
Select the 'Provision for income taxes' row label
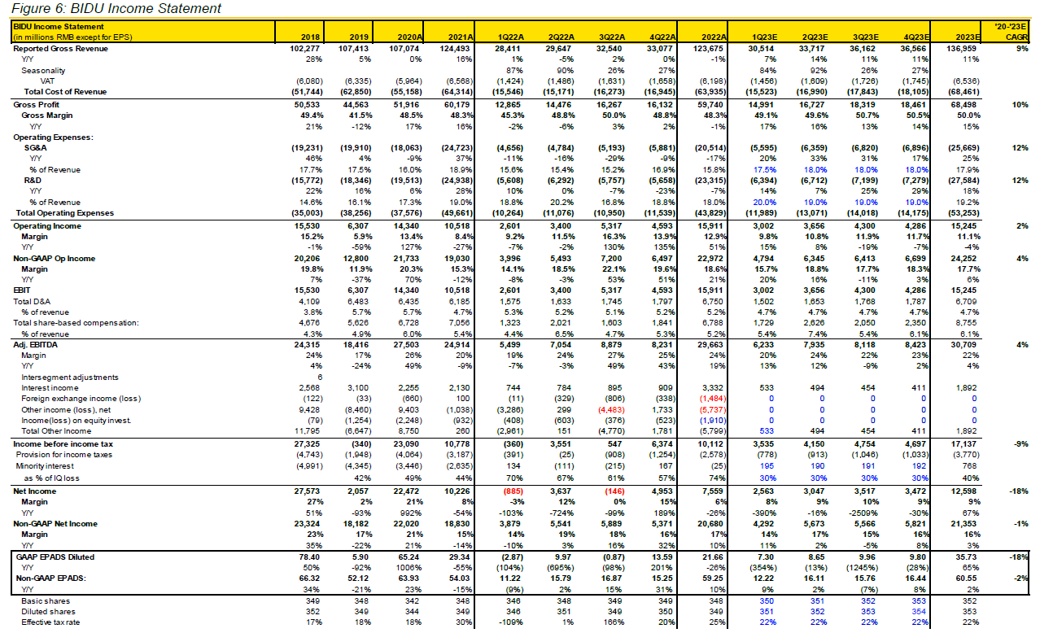65,454
